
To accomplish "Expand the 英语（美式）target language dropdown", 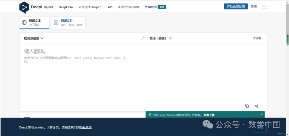I will coord(161,38).
